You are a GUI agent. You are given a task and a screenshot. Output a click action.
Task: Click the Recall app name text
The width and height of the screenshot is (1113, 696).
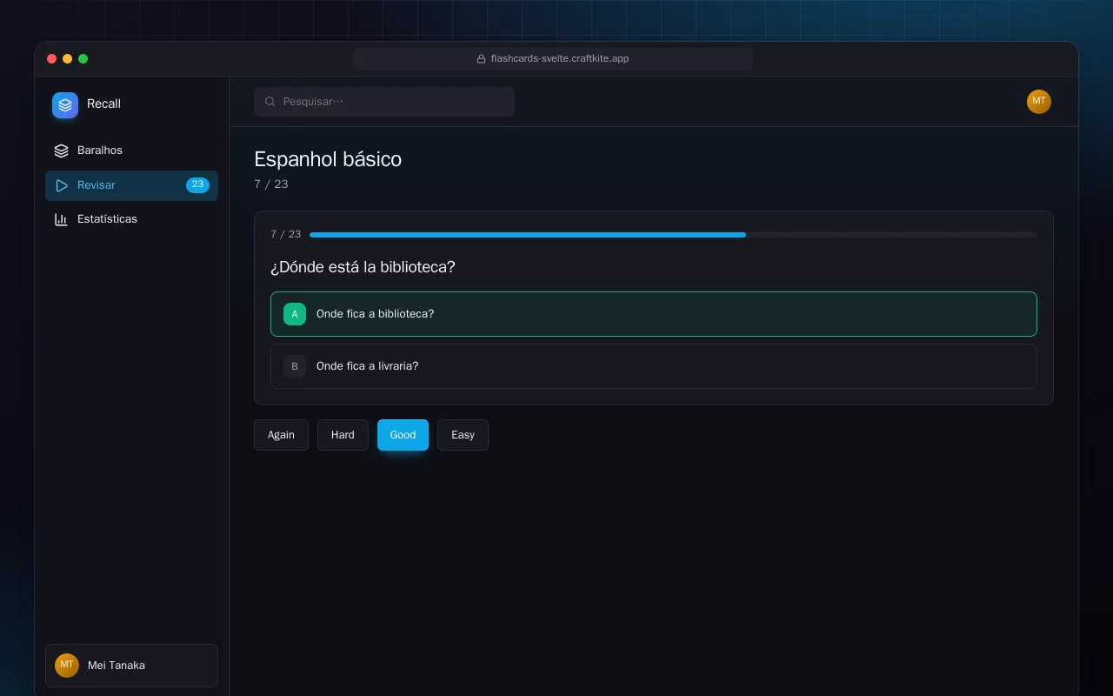point(103,104)
